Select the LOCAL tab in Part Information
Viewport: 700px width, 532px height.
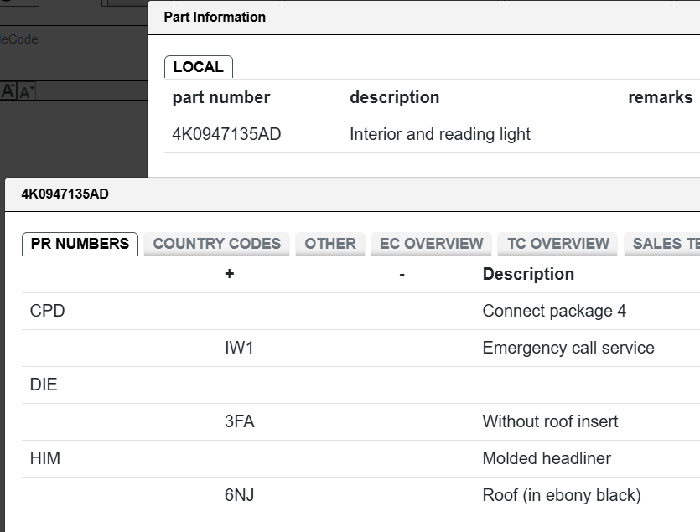tap(198, 67)
